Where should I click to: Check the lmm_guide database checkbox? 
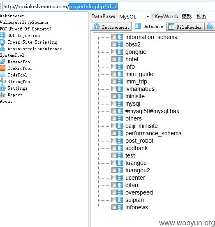click(x=114, y=74)
